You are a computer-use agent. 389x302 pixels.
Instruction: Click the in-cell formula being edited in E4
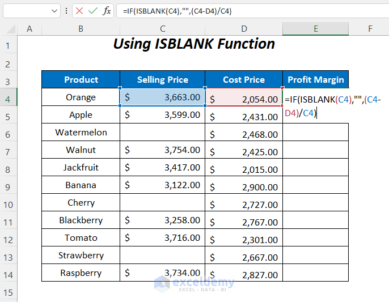click(x=332, y=106)
